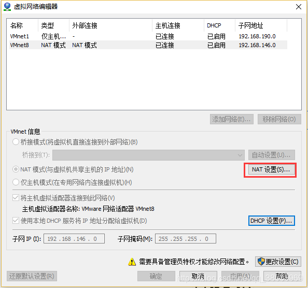Sort by the 子网地址 column header
Image resolution: width=308 pixels, height=288 pixels.
coord(261,25)
